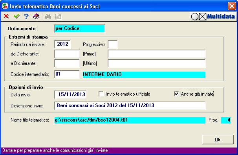Click the Codice intermediario 01 field
Viewport: 238px width, 155px height.
tap(67, 74)
